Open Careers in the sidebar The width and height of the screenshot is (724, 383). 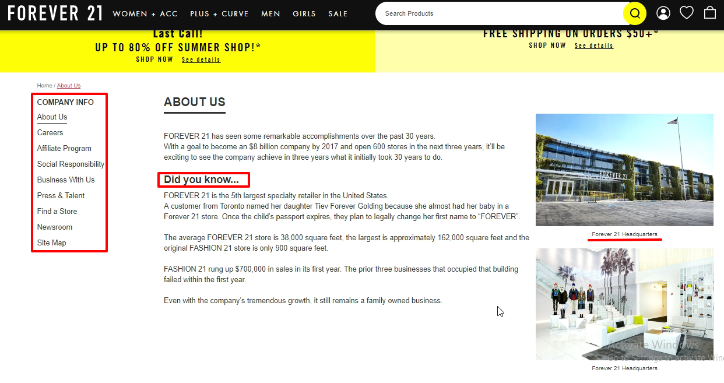click(50, 132)
